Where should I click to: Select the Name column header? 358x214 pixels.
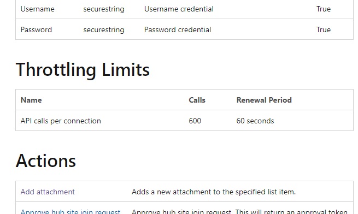[x=31, y=100]
